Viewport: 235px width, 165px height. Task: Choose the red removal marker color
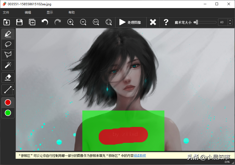pyautogui.click(x=8, y=102)
